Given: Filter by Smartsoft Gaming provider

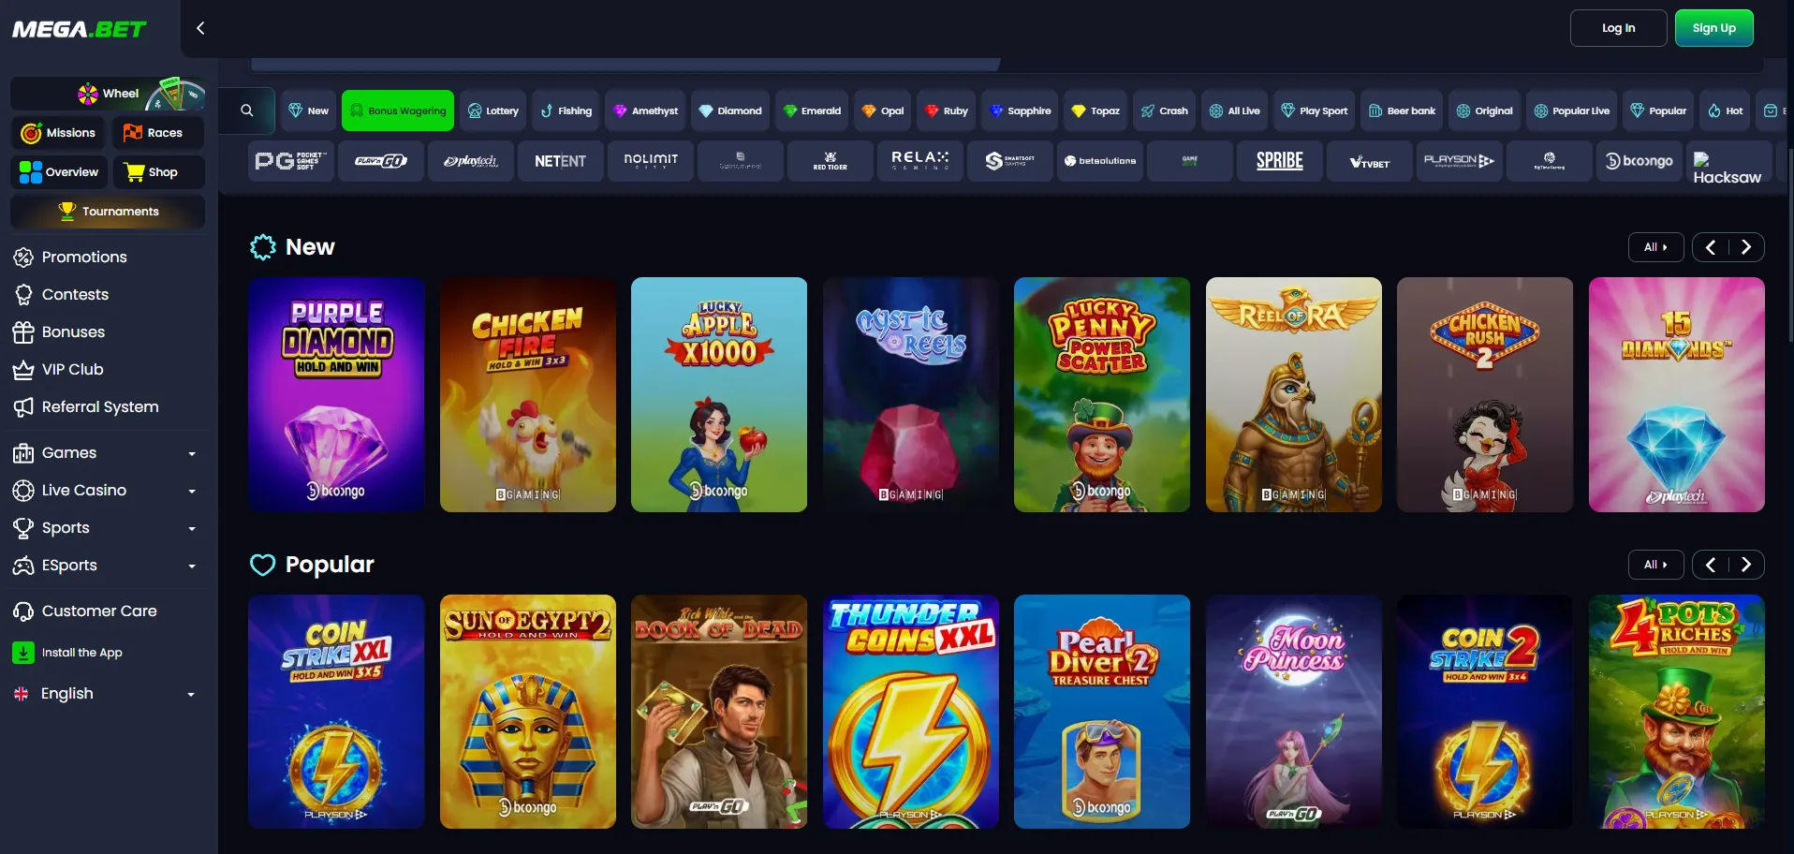Looking at the screenshot, I should [1009, 161].
